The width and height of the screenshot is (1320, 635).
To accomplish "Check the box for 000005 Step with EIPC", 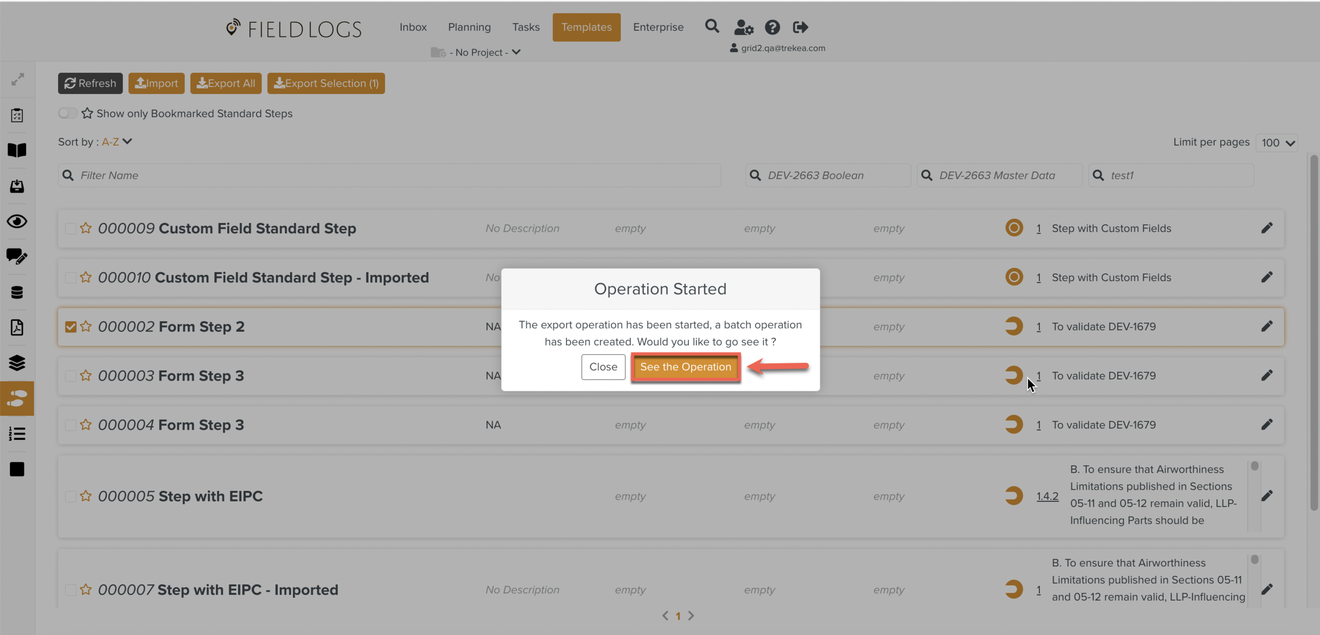I will coord(70,496).
